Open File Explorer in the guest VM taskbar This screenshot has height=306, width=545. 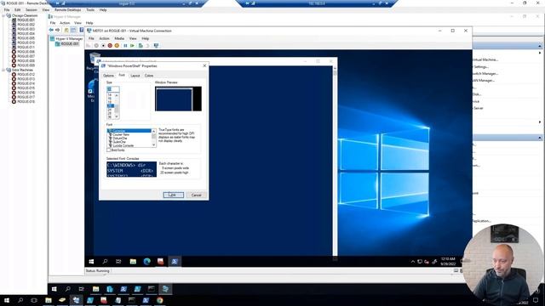[x=133, y=262]
